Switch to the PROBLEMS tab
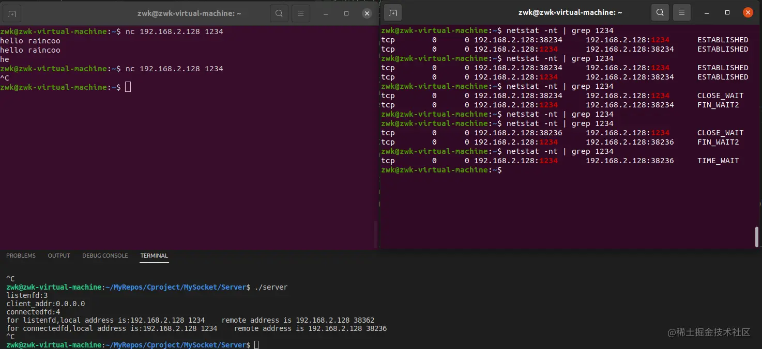 [x=21, y=256]
